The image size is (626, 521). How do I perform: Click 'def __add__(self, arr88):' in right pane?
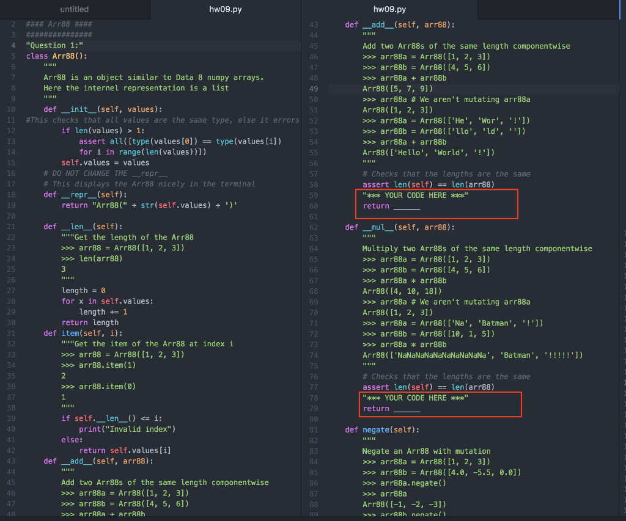pyautogui.click(x=400, y=24)
